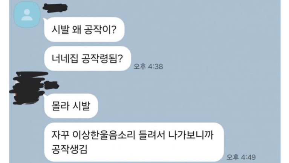289x163 pixels.
Task: Tap the speech tail of the '몰라 시발' bubble
Action: (x=45, y=96)
